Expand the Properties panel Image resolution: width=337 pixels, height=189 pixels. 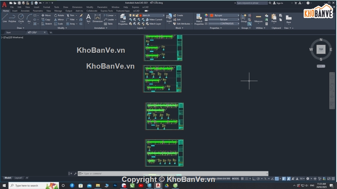pos(216,28)
